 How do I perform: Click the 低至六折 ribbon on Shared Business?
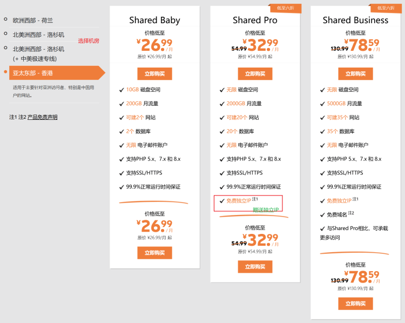[386, 8]
